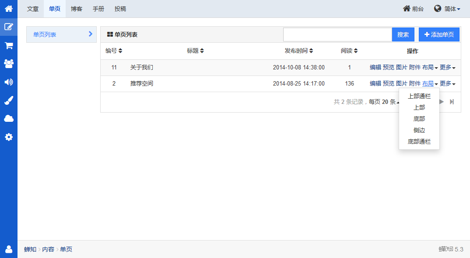Image resolution: width=470 pixels, height=258 pixels.
Task: Click the date 2014-08-25 14:17:00
Action: [298, 83]
